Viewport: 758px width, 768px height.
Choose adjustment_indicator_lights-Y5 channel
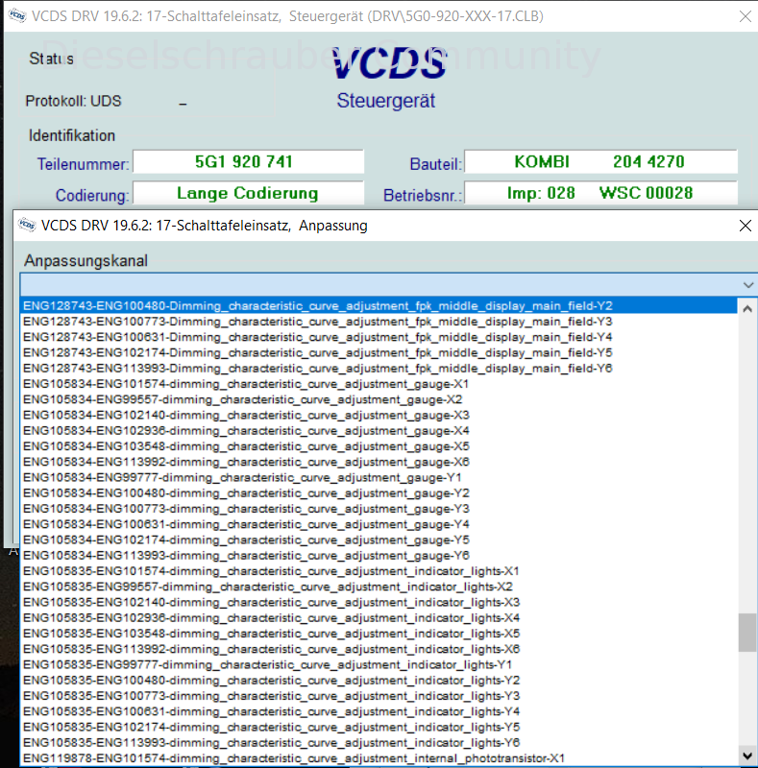[x=379, y=728]
